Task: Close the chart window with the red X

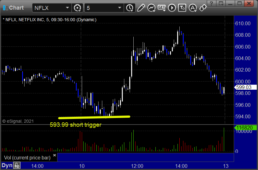Action: tap(249, 3)
